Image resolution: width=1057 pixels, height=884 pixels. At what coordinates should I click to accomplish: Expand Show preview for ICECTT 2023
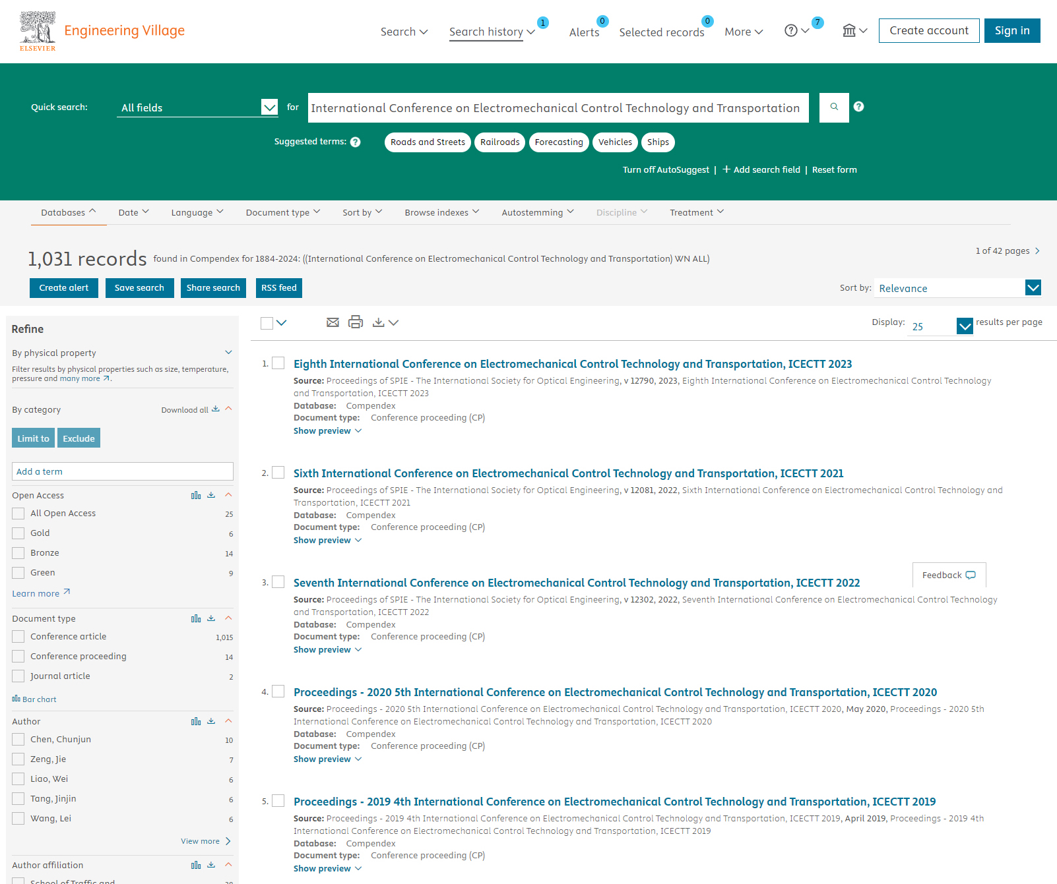coord(327,431)
